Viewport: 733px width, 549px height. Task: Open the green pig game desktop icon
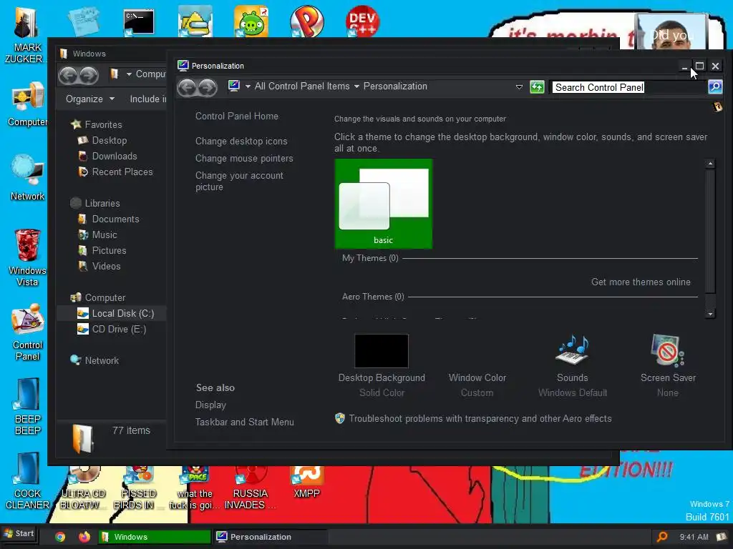(x=251, y=21)
